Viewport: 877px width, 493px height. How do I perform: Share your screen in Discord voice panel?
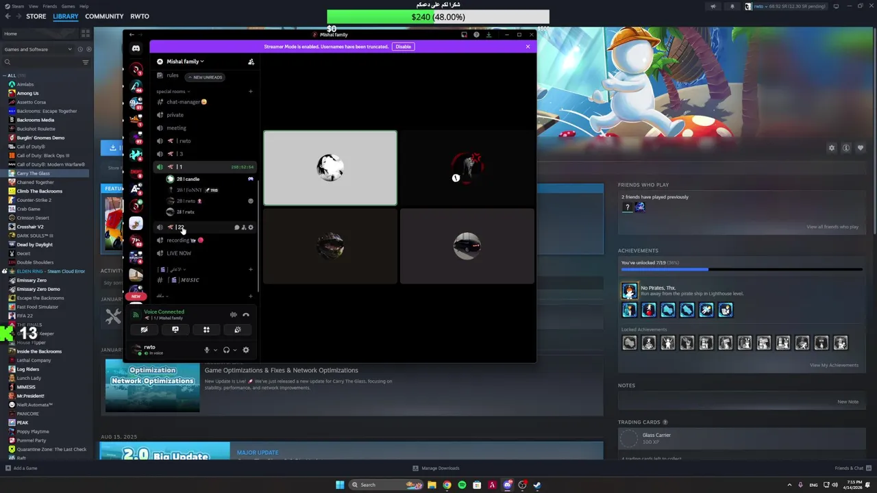[x=175, y=330]
